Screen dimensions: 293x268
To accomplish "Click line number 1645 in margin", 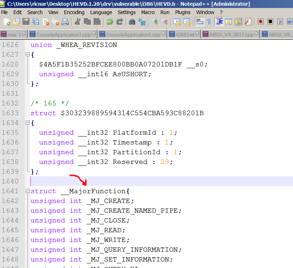I will [x=10, y=230].
